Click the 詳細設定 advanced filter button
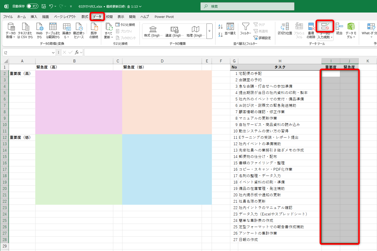This screenshot has width=377, height=251. 262,37
